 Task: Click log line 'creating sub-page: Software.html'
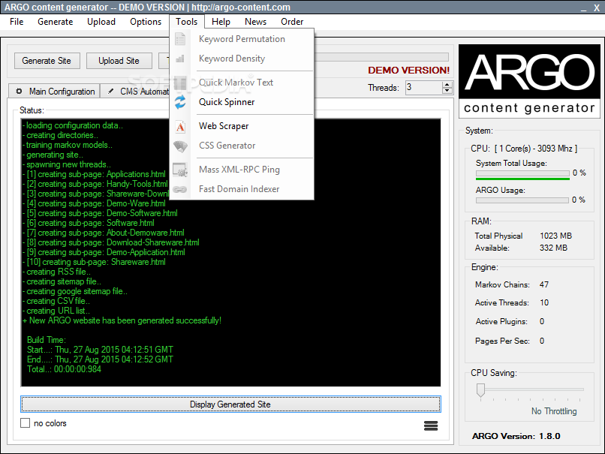click(89, 223)
